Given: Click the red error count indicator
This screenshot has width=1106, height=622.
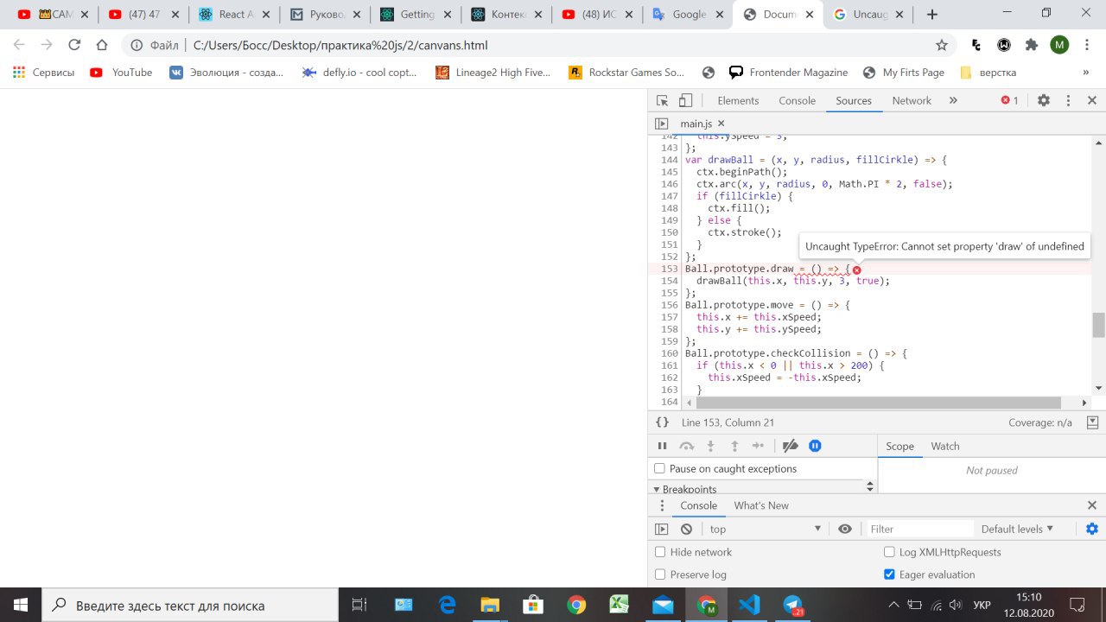Looking at the screenshot, I should point(1009,100).
